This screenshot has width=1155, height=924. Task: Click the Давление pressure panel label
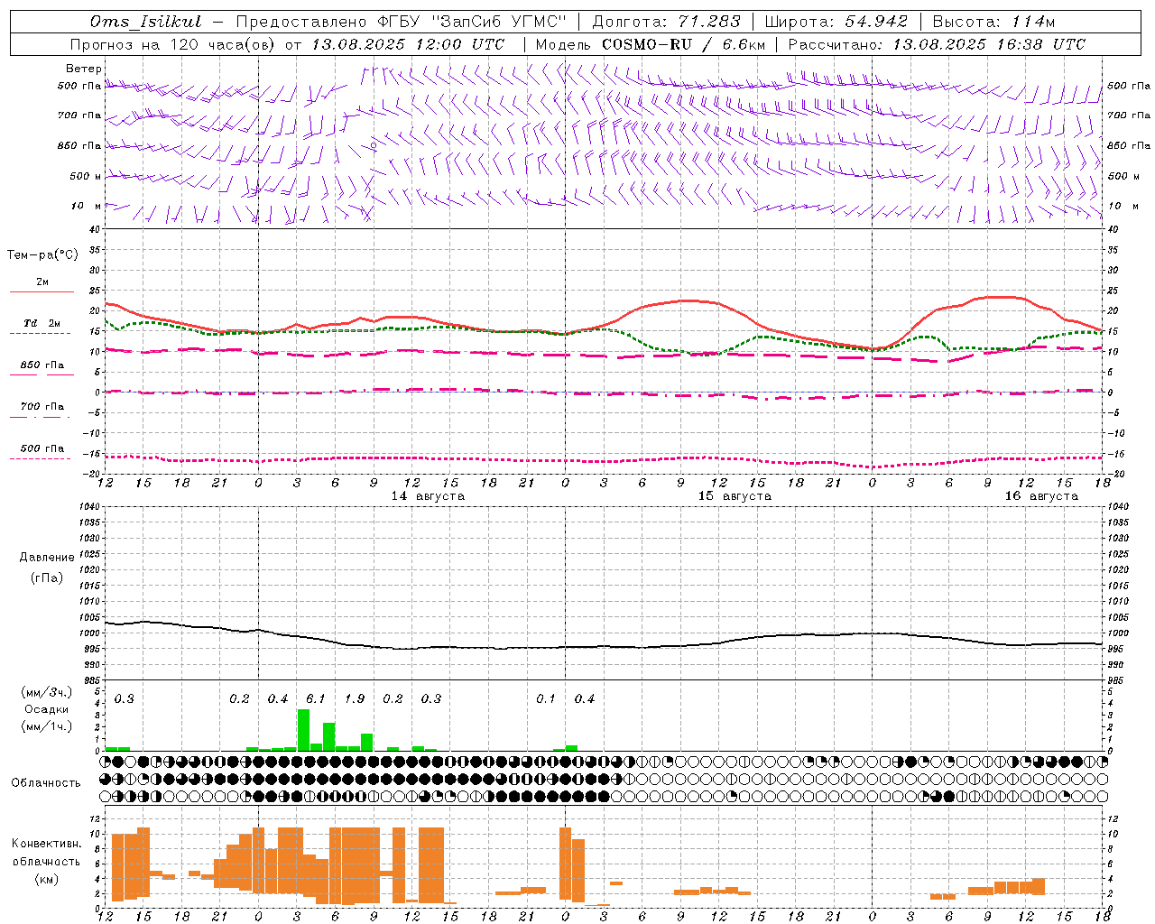pos(46,558)
